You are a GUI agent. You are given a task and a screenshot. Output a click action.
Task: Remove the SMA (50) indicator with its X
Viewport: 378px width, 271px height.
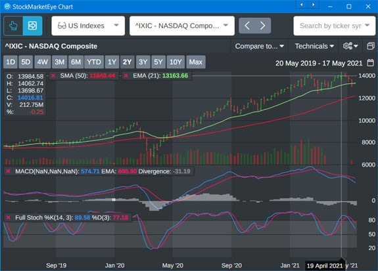pos(53,76)
